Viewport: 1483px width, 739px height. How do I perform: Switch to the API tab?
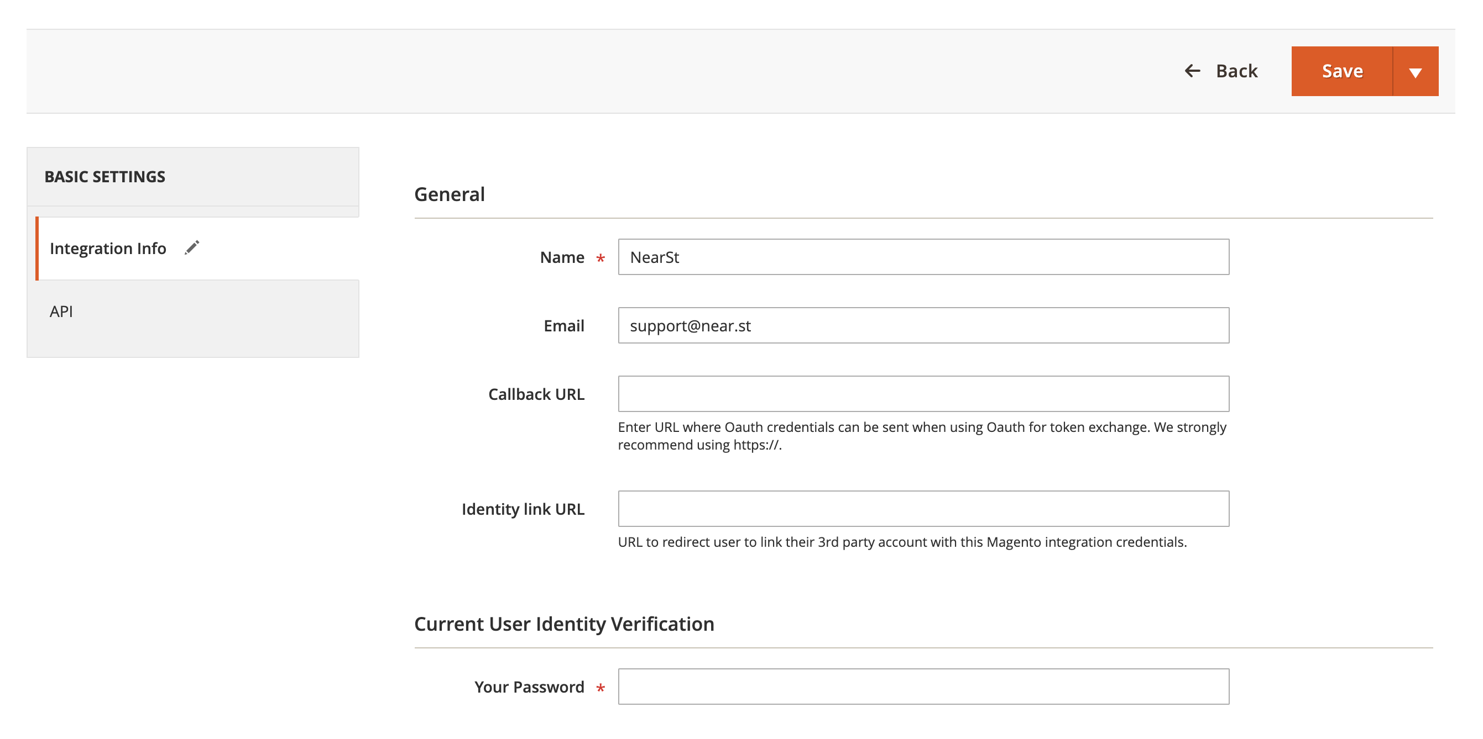(x=61, y=311)
